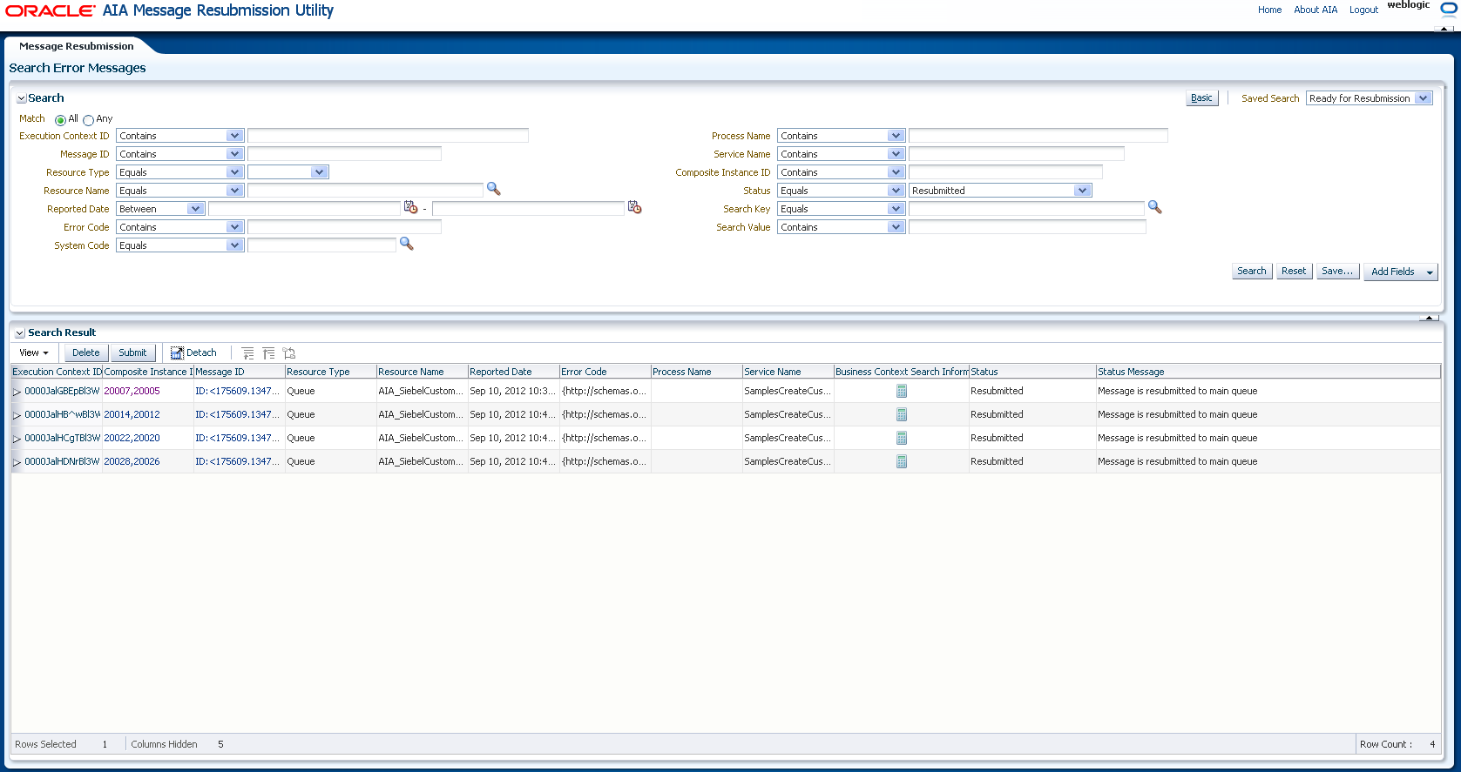Sort by the Reported Date column header
The height and width of the screenshot is (772, 1461).
pyautogui.click(x=514, y=372)
